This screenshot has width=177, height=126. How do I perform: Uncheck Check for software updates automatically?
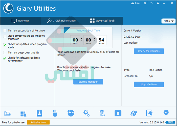5,58
